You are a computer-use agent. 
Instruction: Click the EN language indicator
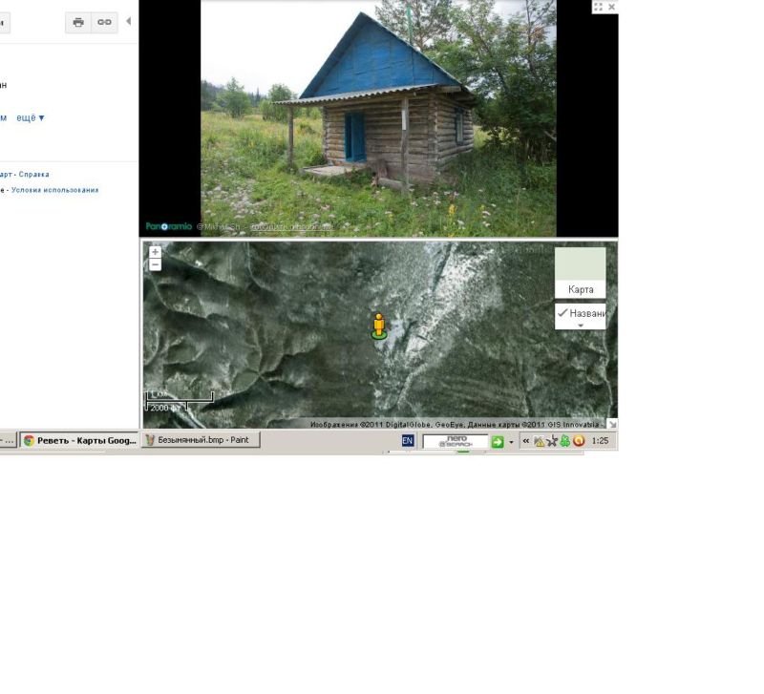408,441
